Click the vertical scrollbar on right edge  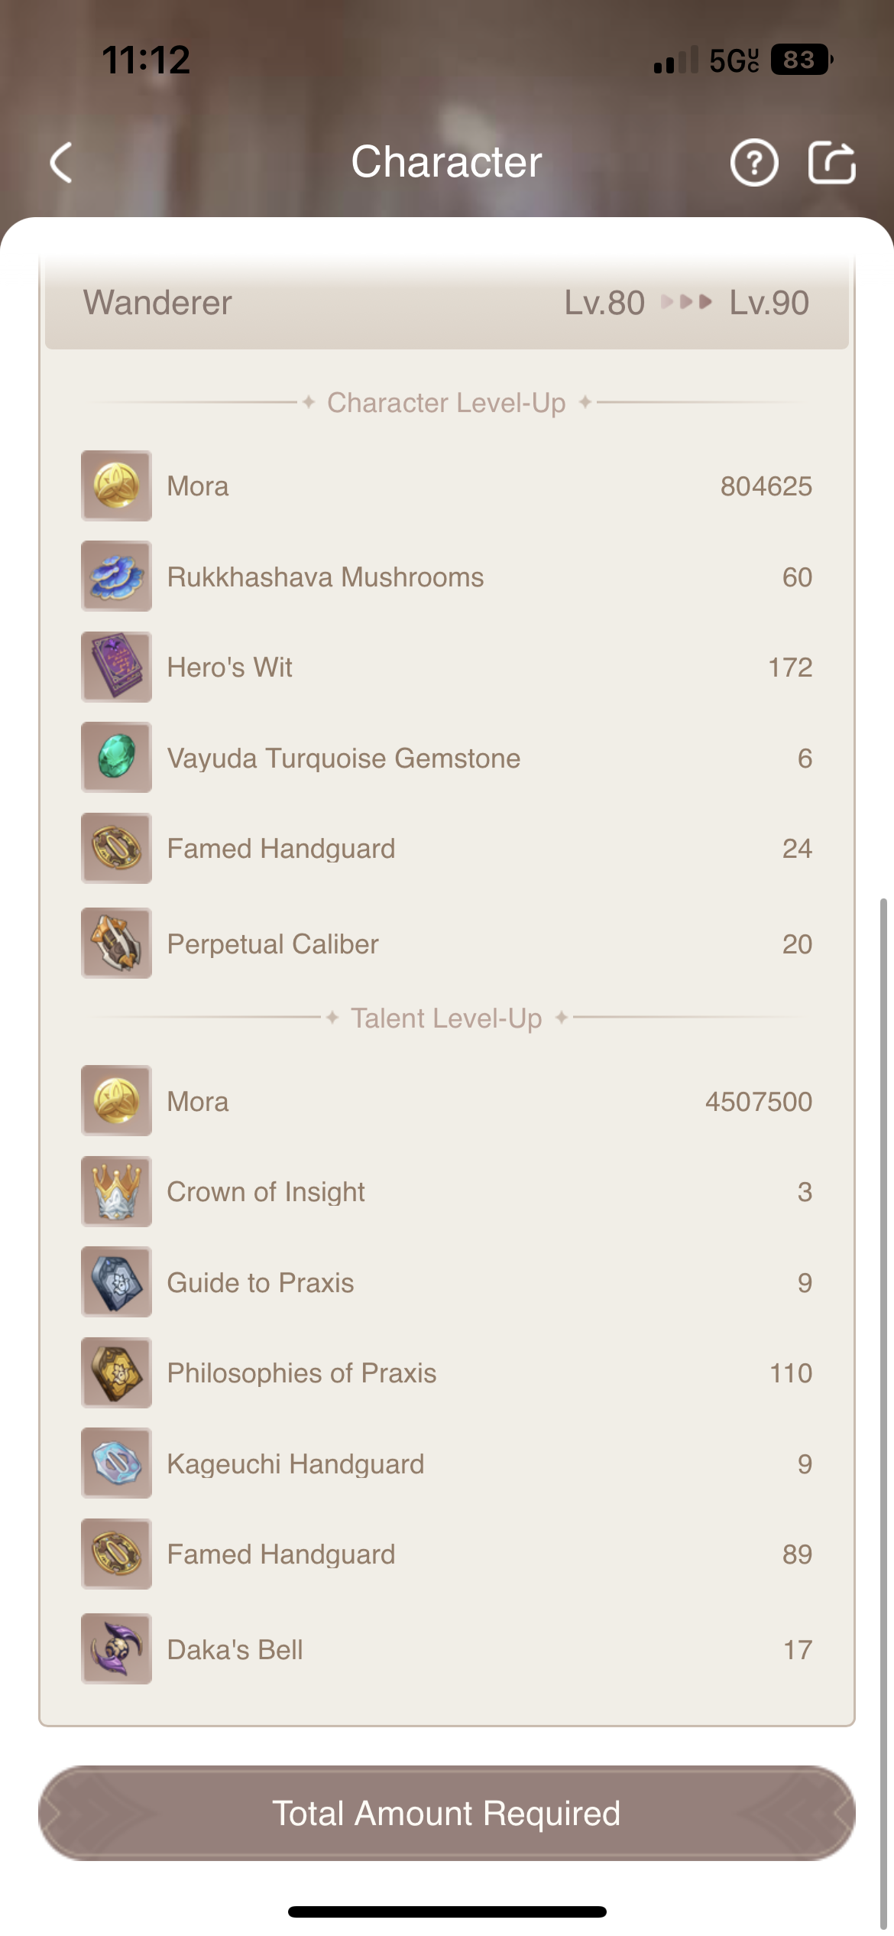click(x=883, y=1376)
